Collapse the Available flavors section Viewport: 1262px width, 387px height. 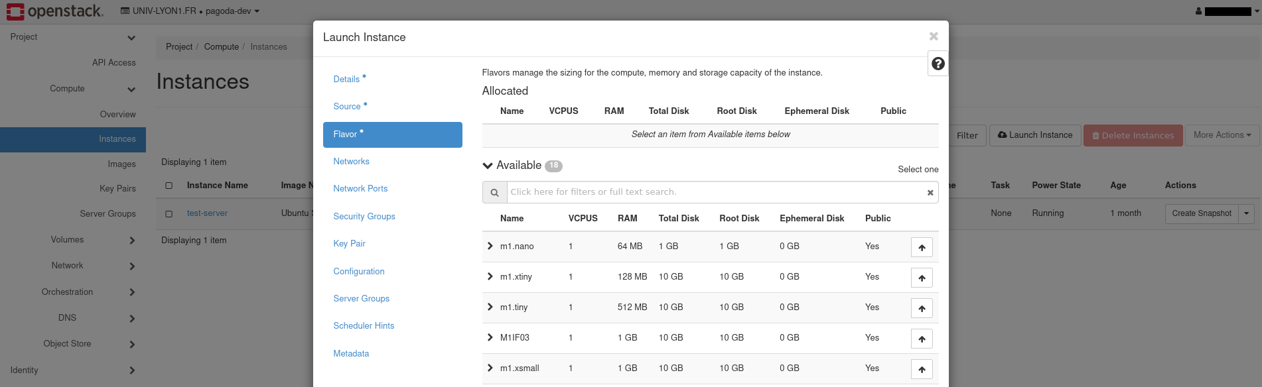point(488,166)
